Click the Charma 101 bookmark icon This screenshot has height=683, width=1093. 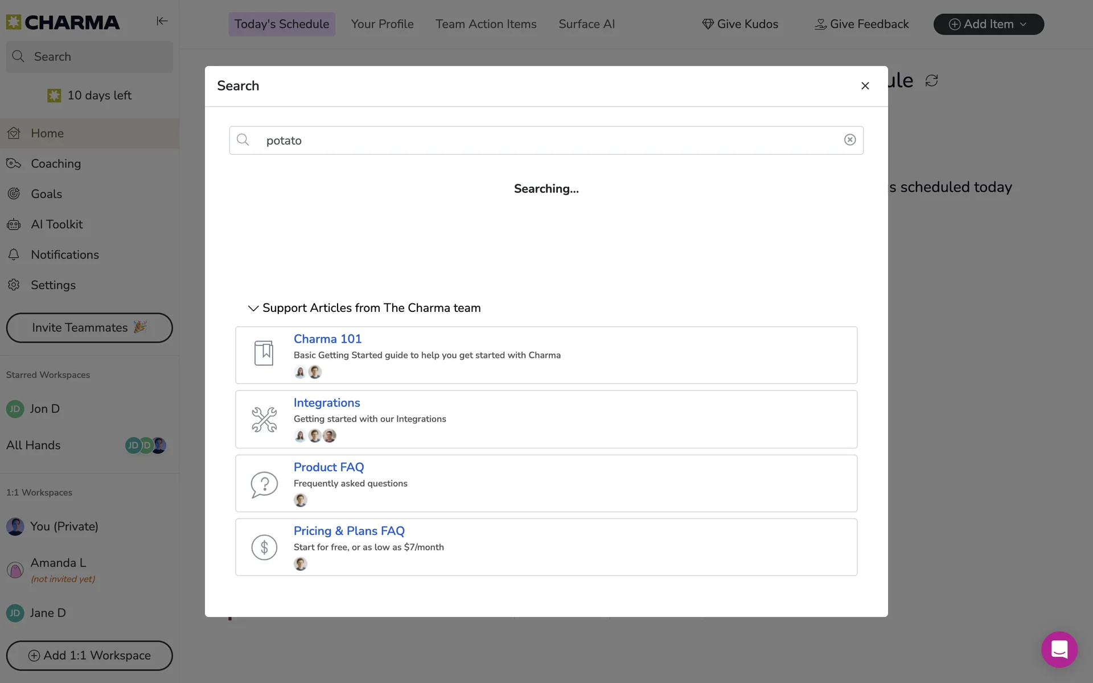coord(264,353)
